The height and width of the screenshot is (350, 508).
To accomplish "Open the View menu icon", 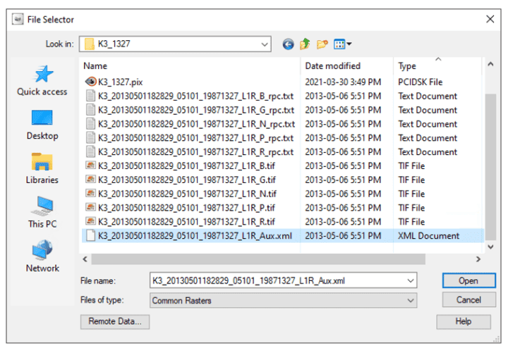I will coord(339,44).
